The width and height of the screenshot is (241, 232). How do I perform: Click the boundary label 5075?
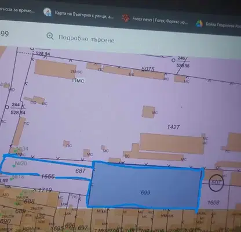tap(148, 69)
